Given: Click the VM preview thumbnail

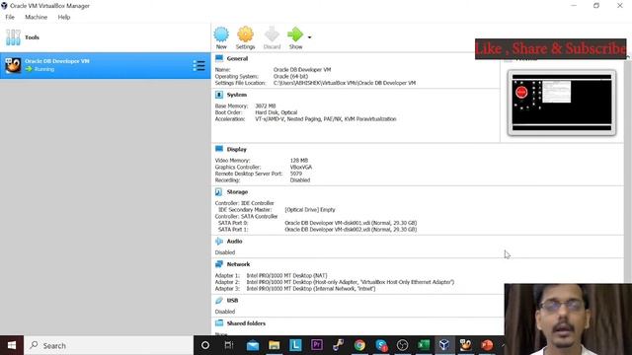Looking at the screenshot, I should point(562,103).
